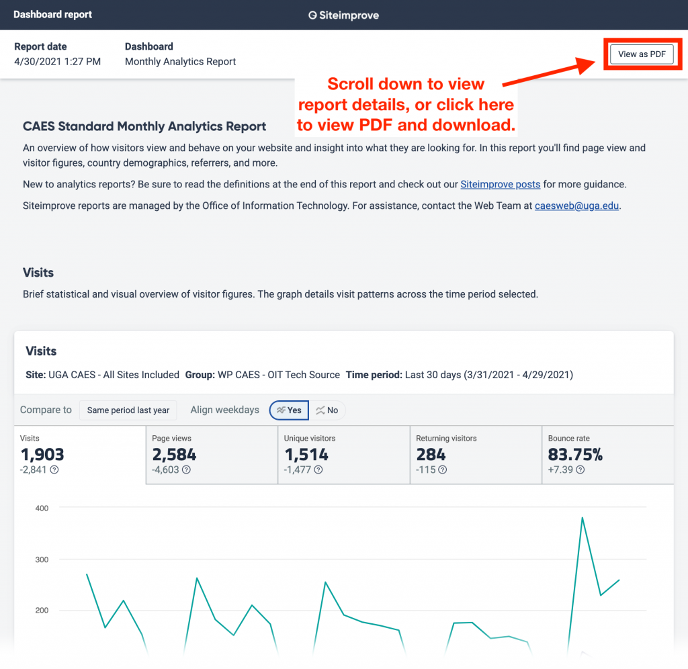
Task: Select the Visits metric tab
Action: 80,455
